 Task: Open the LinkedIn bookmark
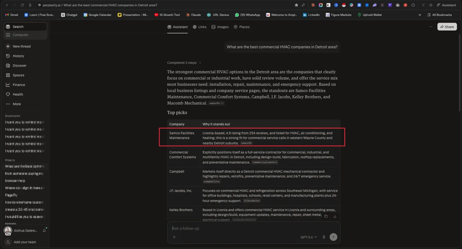coord(311,15)
